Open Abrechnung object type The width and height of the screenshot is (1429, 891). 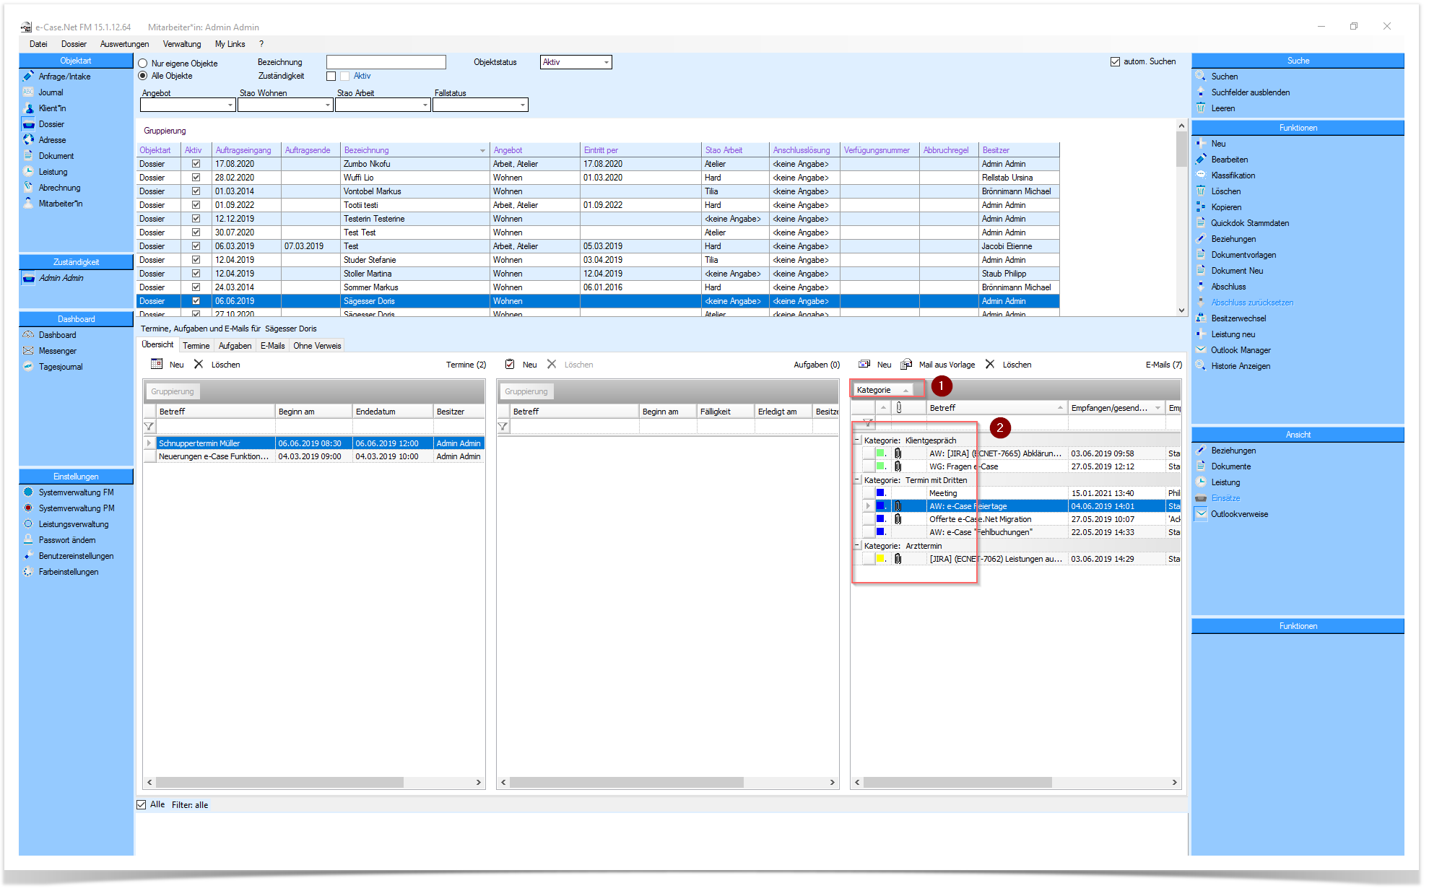pyautogui.click(x=59, y=188)
